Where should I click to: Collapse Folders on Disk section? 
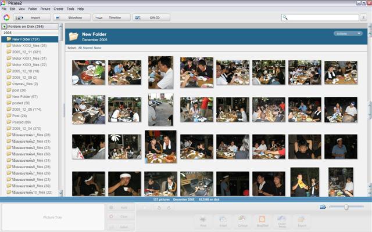coord(5,27)
